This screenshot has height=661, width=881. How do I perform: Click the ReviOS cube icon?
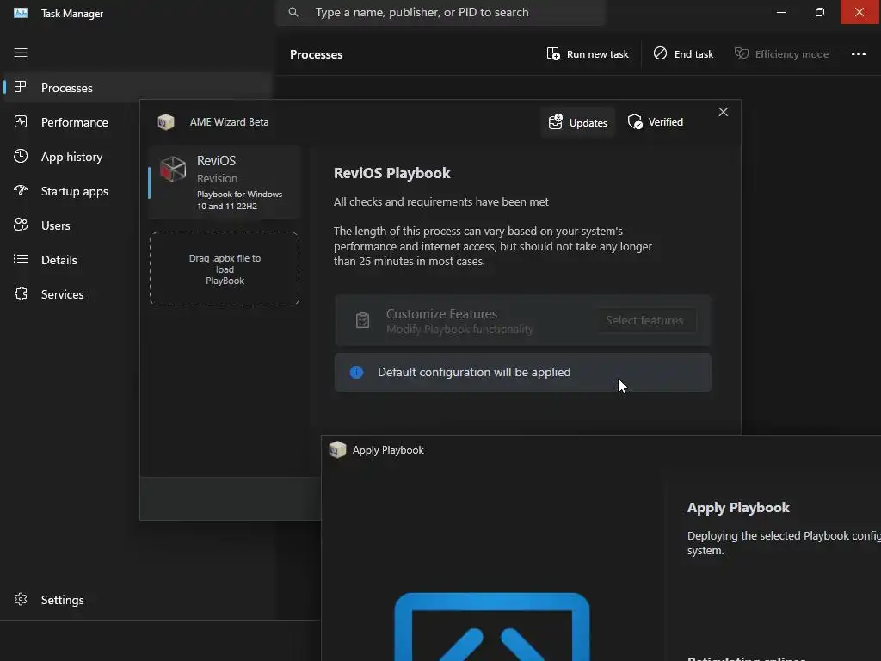(x=173, y=169)
